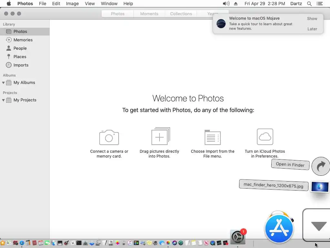Click the Photos icon in the Dock
This screenshot has width=330, height=248.
[x=168, y=243]
